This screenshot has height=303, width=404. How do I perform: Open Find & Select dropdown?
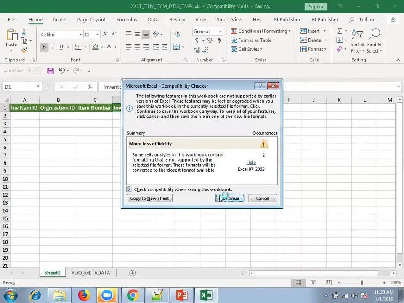(x=374, y=41)
